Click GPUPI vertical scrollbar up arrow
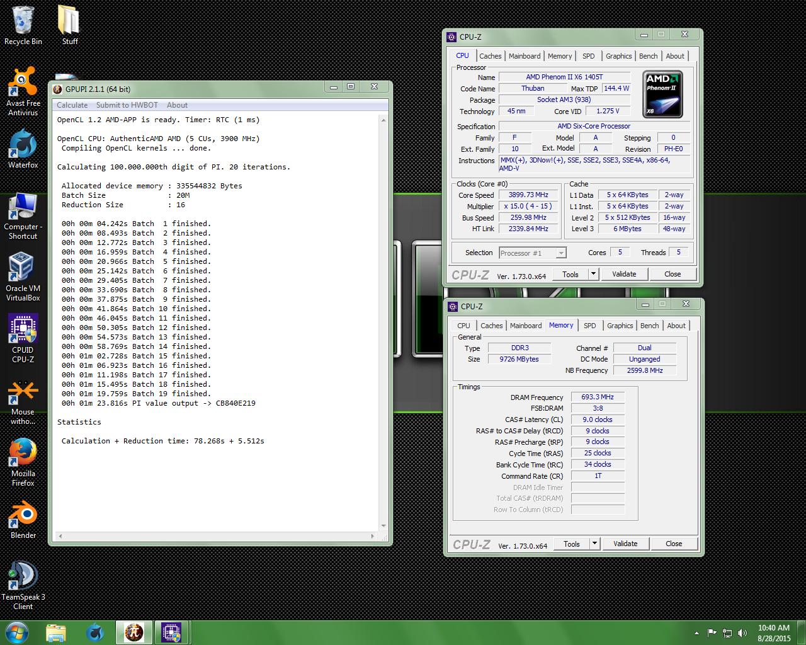 point(383,120)
